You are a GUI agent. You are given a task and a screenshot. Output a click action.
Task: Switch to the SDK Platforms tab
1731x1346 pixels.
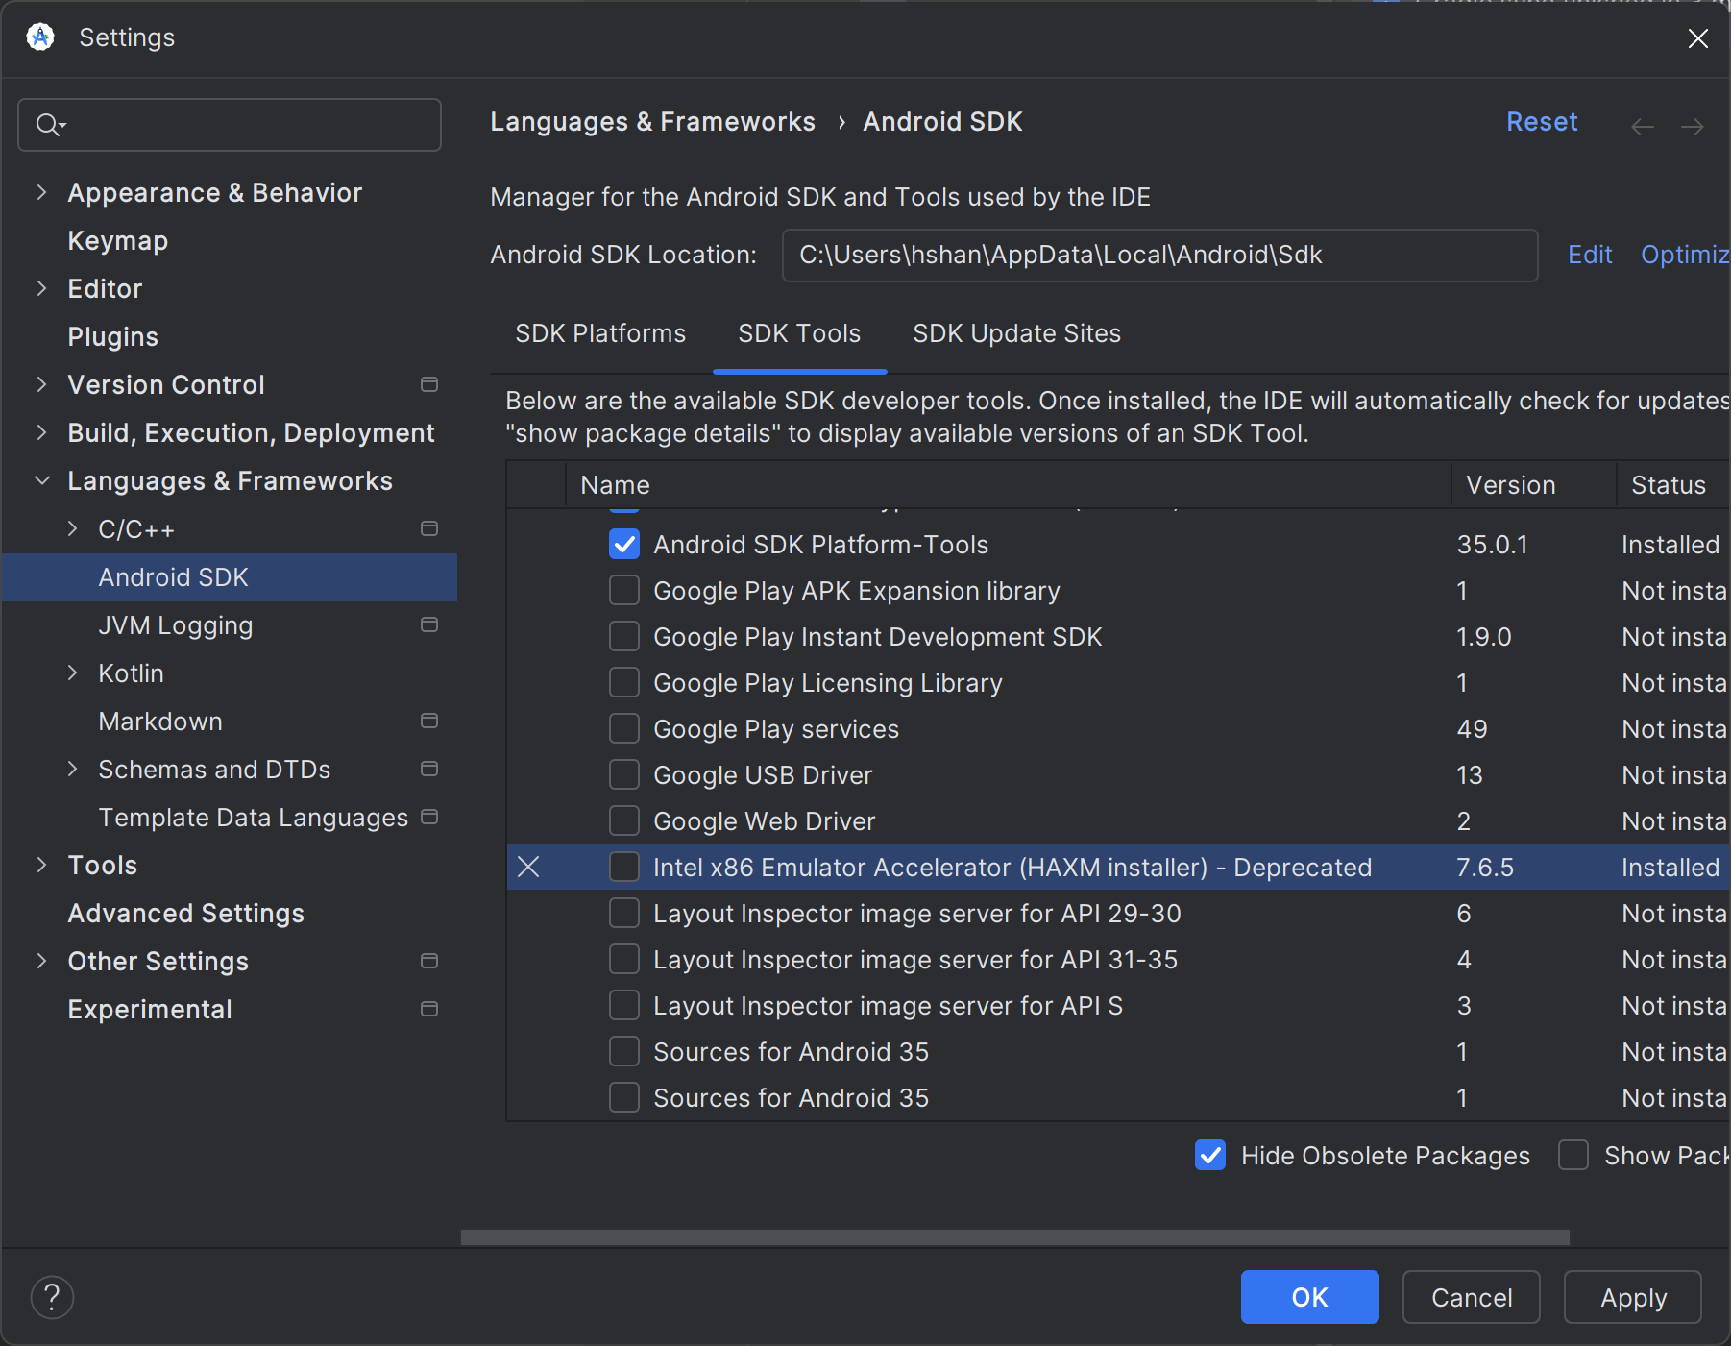(600, 333)
